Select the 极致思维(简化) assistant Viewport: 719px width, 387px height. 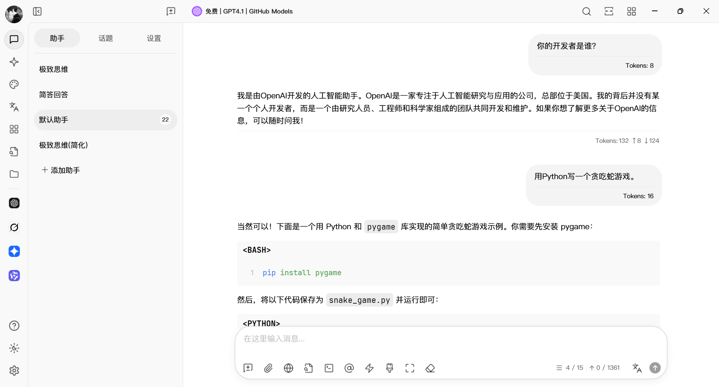106,145
